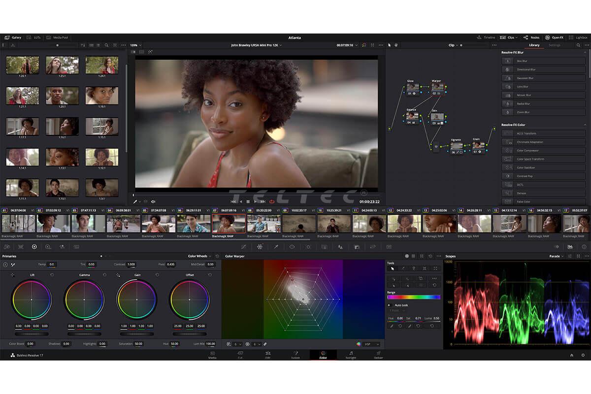591x394 pixels.
Task: Open the Tracker palette
Action: 308,247
